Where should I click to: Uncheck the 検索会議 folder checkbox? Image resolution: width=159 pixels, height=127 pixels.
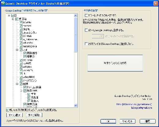[x=25, y=104]
